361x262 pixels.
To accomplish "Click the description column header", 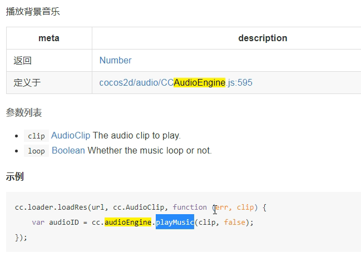I will point(263,38).
